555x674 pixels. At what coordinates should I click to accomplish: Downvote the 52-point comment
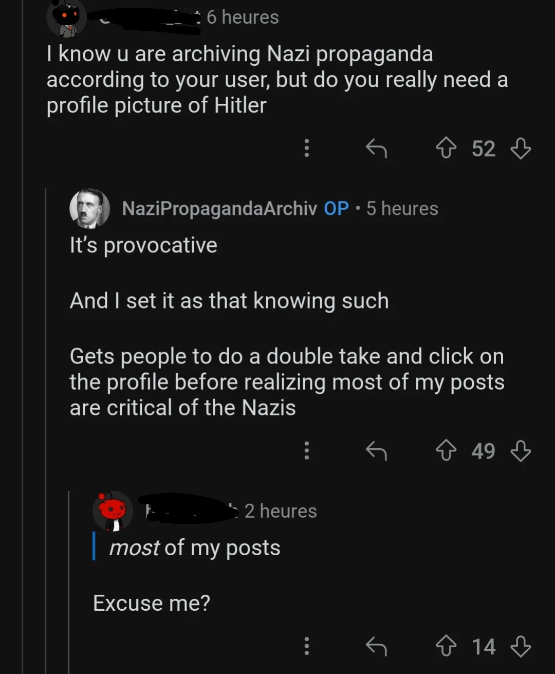521,149
